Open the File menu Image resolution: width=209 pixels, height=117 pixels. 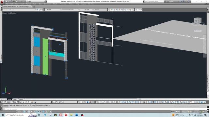click(7, 4)
